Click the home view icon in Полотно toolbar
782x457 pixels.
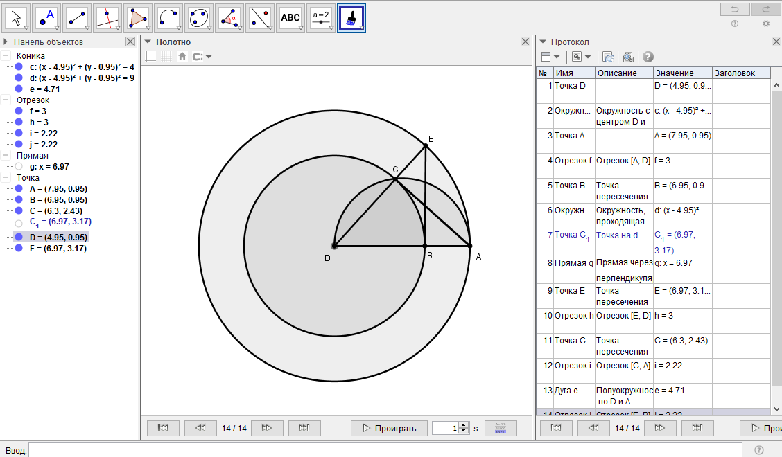pyautogui.click(x=182, y=57)
